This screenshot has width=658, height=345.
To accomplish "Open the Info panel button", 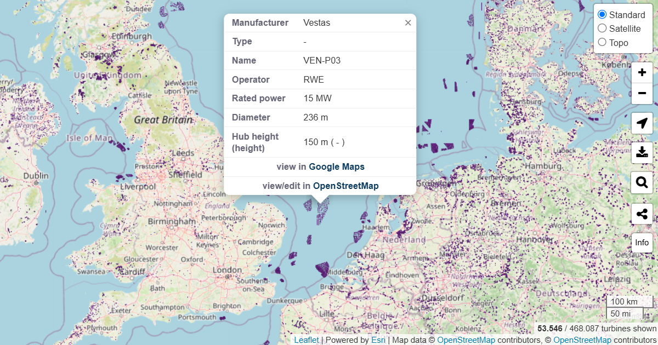I will pos(642,243).
